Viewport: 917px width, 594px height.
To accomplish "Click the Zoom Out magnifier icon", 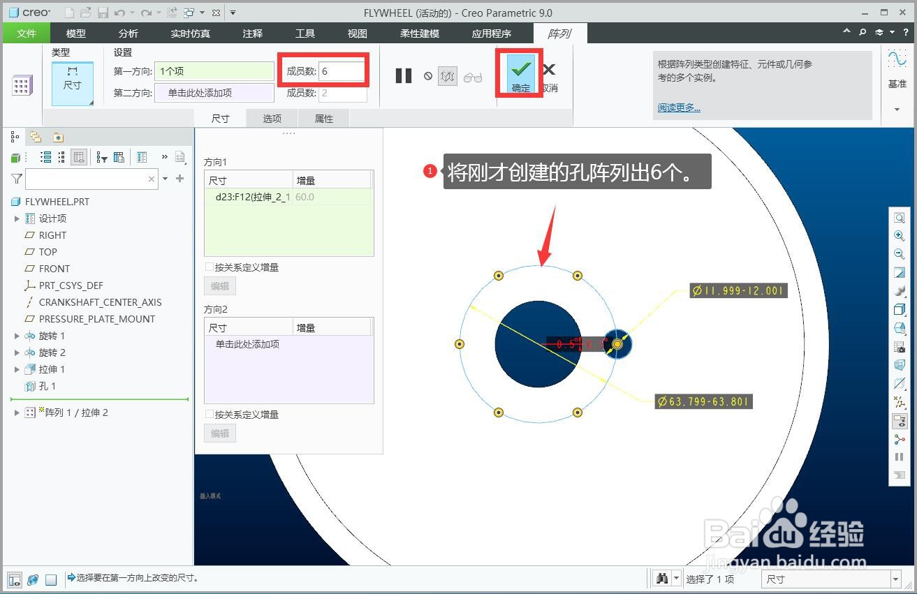I will pos(900,255).
